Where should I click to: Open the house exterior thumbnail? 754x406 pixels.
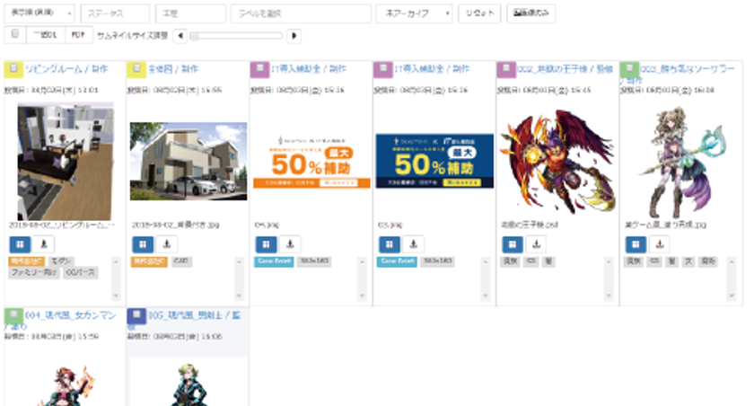(188, 161)
